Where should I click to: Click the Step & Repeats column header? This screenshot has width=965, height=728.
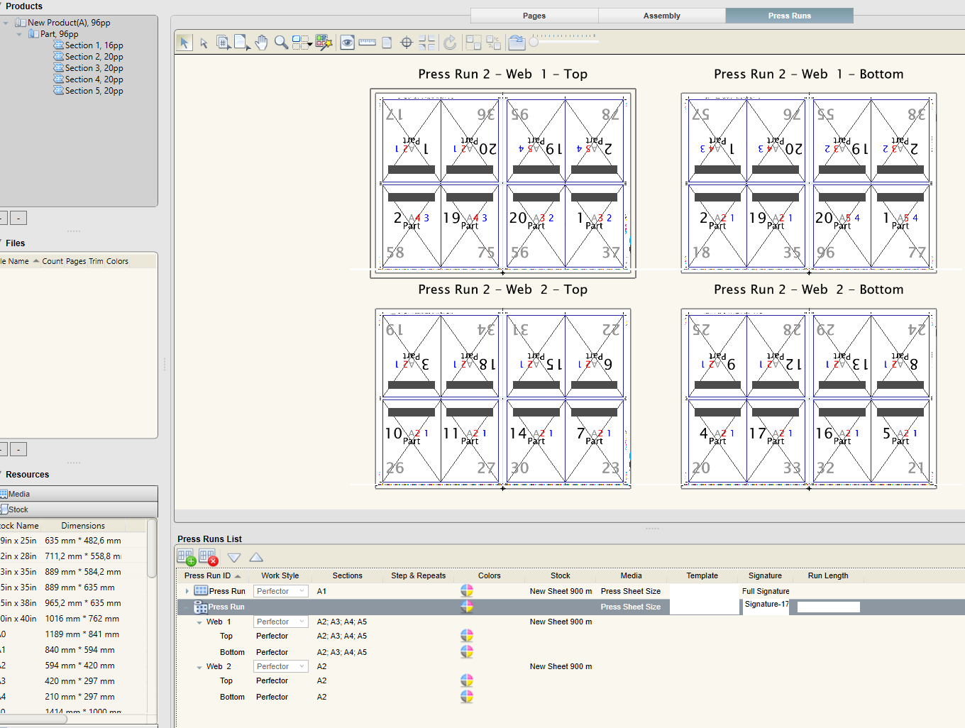(418, 575)
